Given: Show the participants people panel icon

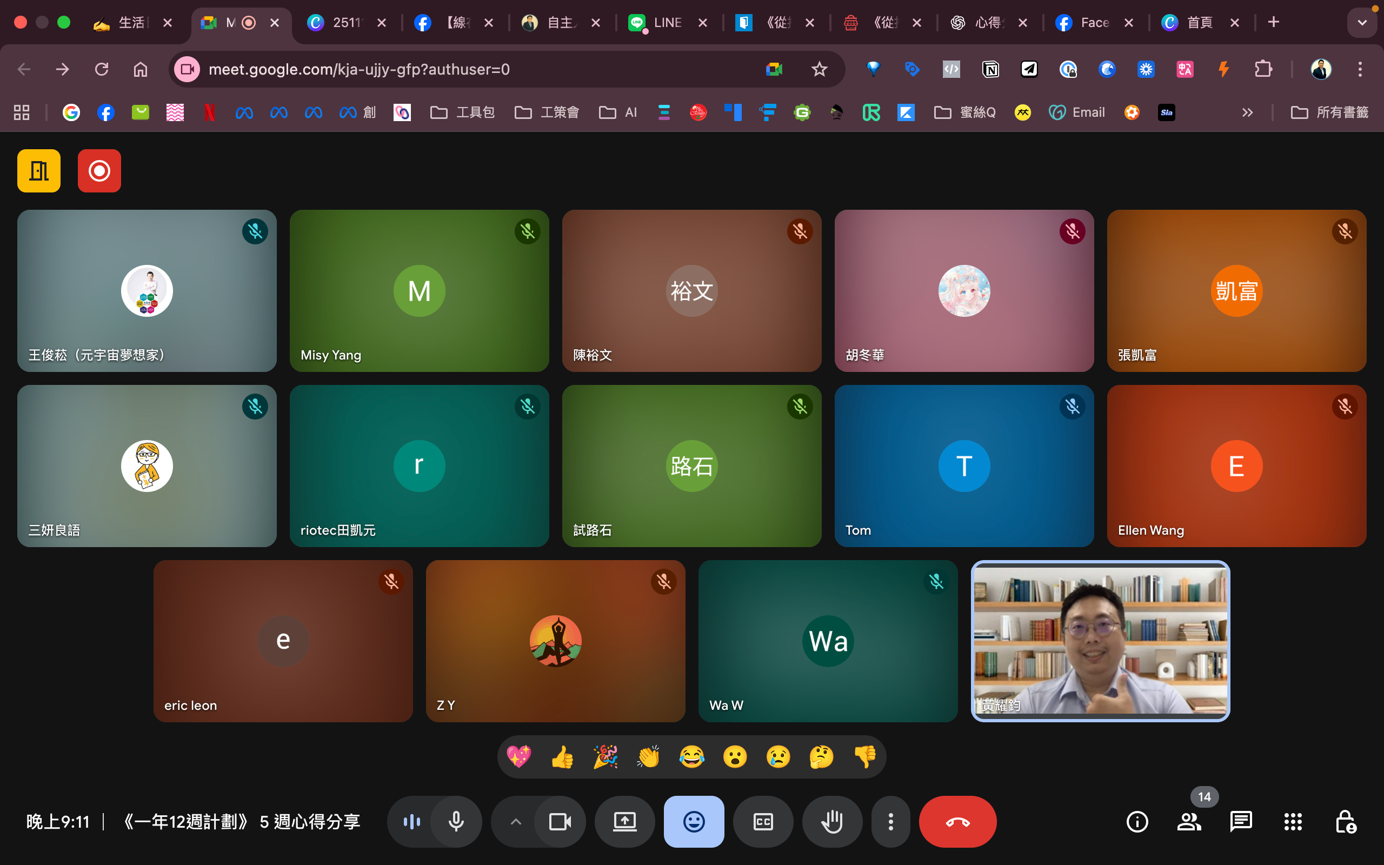Looking at the screenshot, I should (x=1188, y=822).
